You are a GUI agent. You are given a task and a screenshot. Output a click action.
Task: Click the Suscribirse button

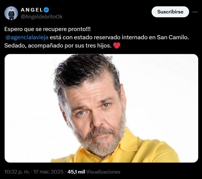point(170,12)
